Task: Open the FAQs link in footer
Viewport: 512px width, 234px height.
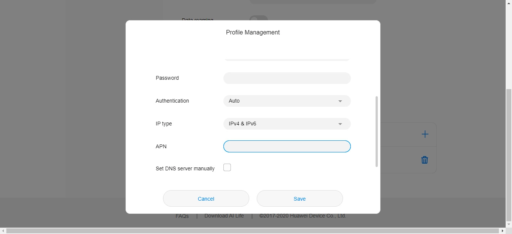Action: point(182,216)
